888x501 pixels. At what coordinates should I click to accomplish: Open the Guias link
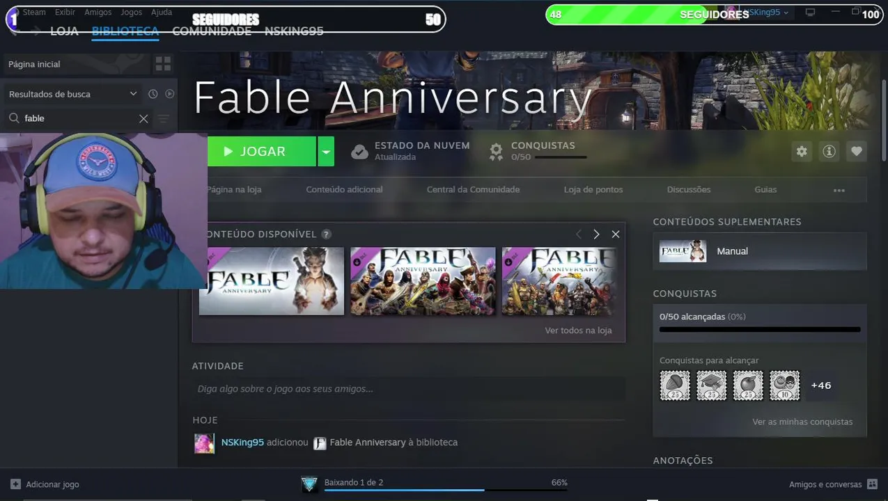coord(765,189)
